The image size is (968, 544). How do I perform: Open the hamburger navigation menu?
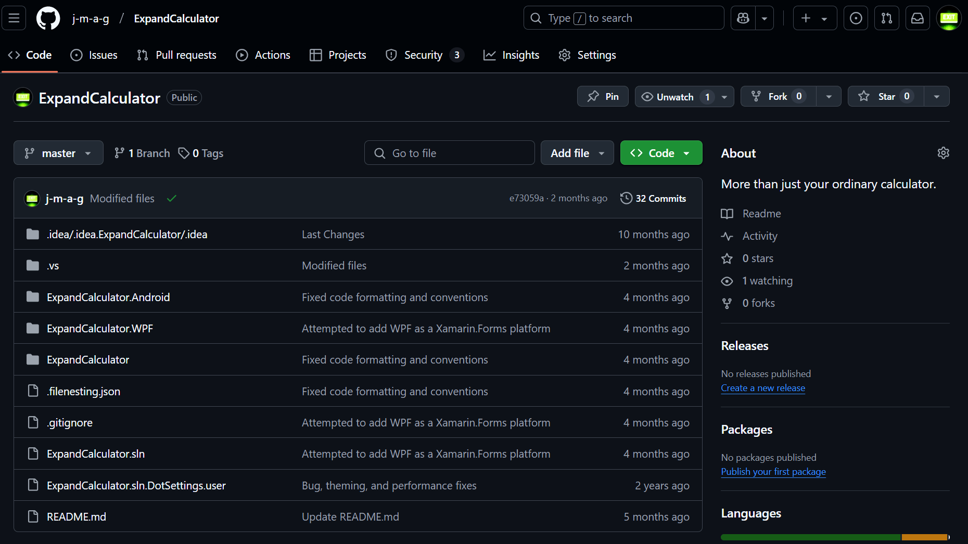14,18
